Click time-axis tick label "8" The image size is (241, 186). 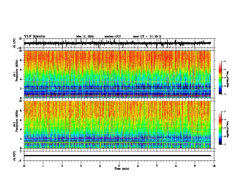[176, 166]
